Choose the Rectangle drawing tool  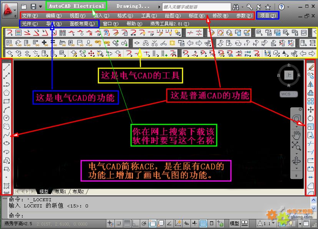point(7,101)
